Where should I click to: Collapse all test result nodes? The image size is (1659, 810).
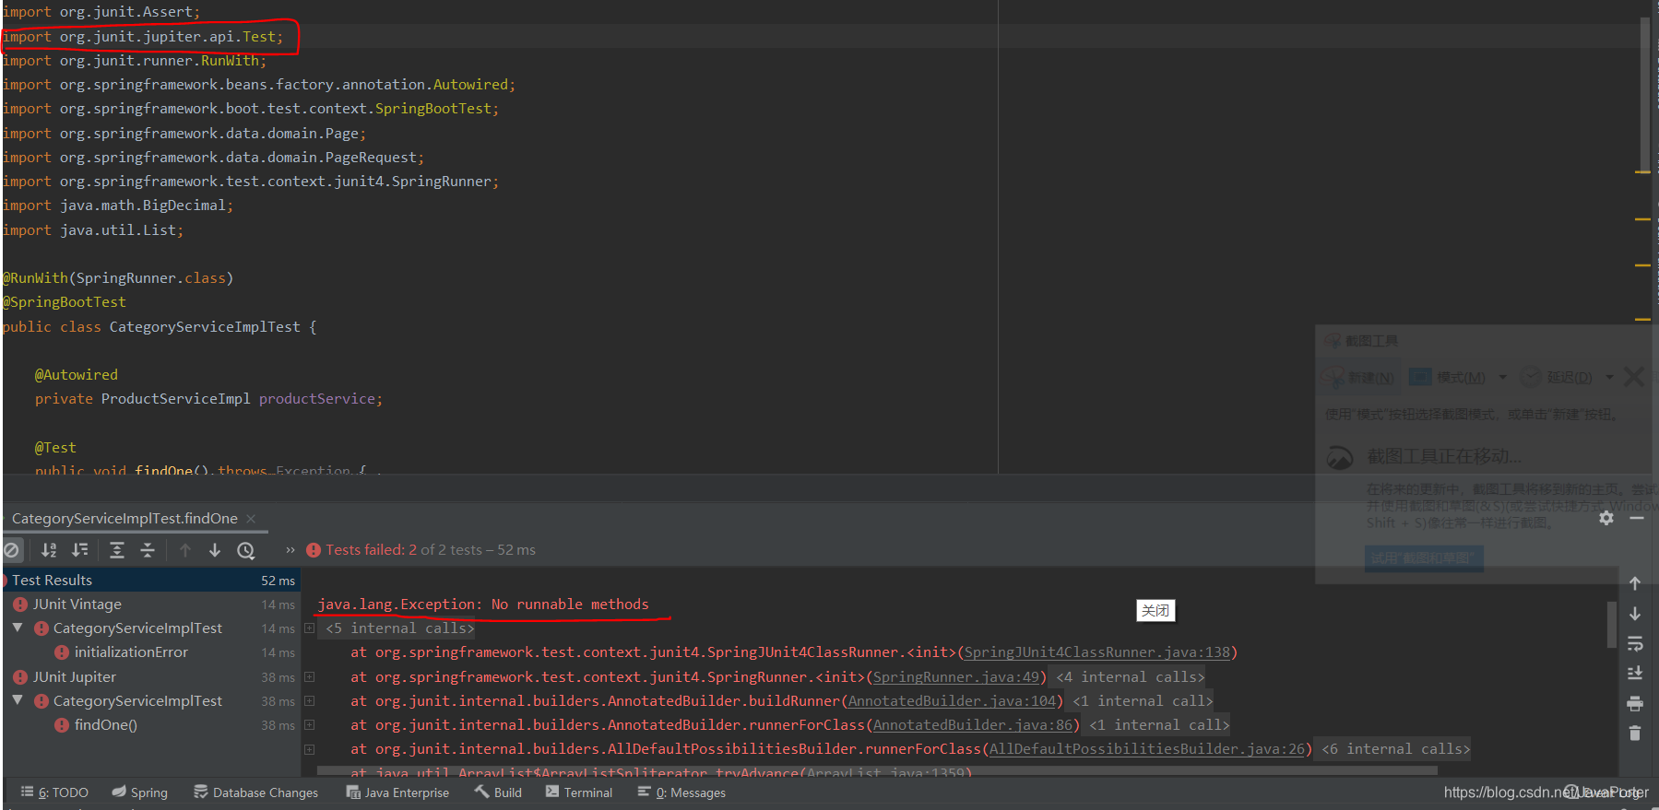click(148, 550)
